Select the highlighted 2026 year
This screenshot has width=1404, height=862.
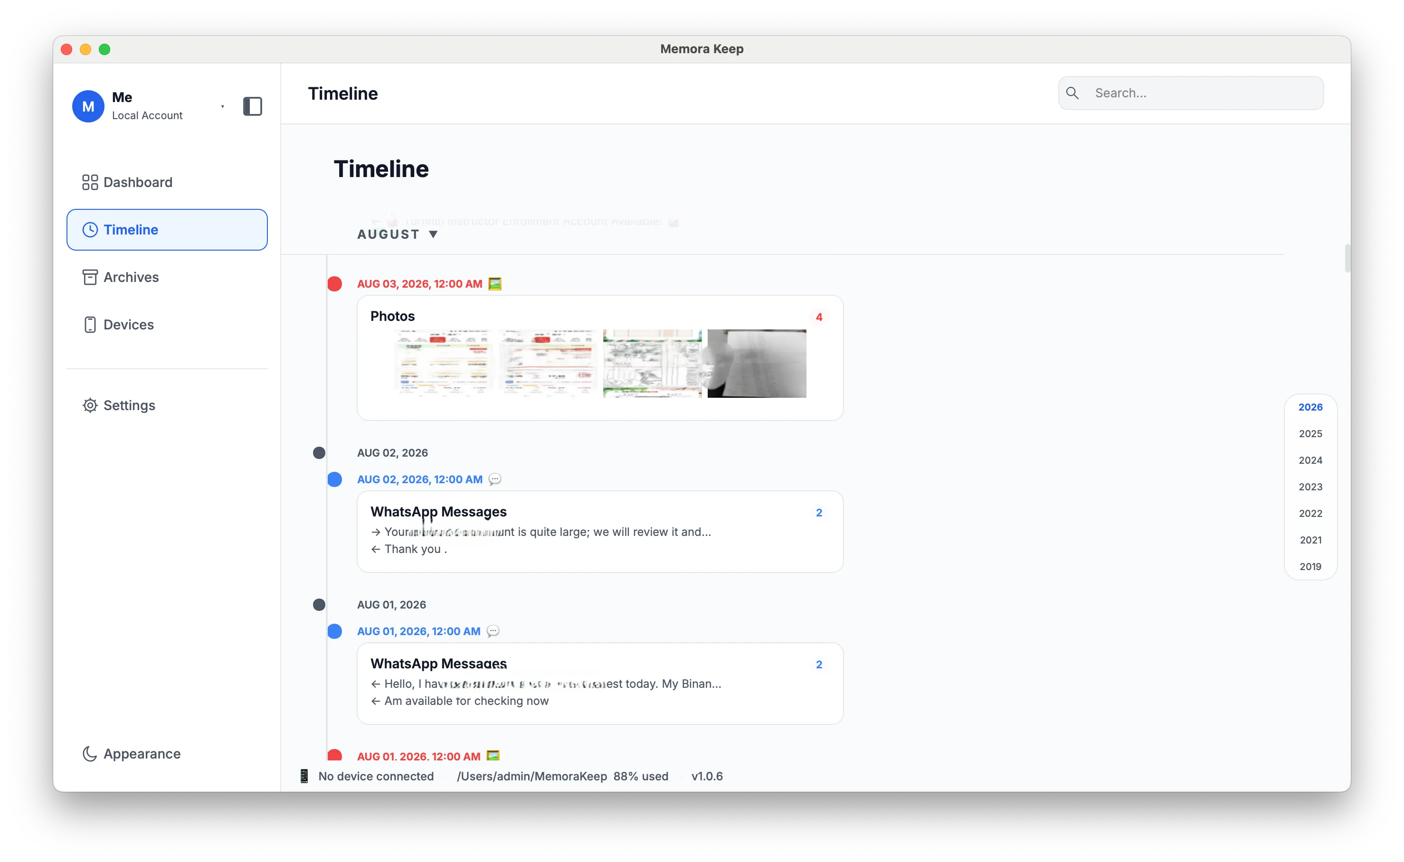(x=1310, y=407)
